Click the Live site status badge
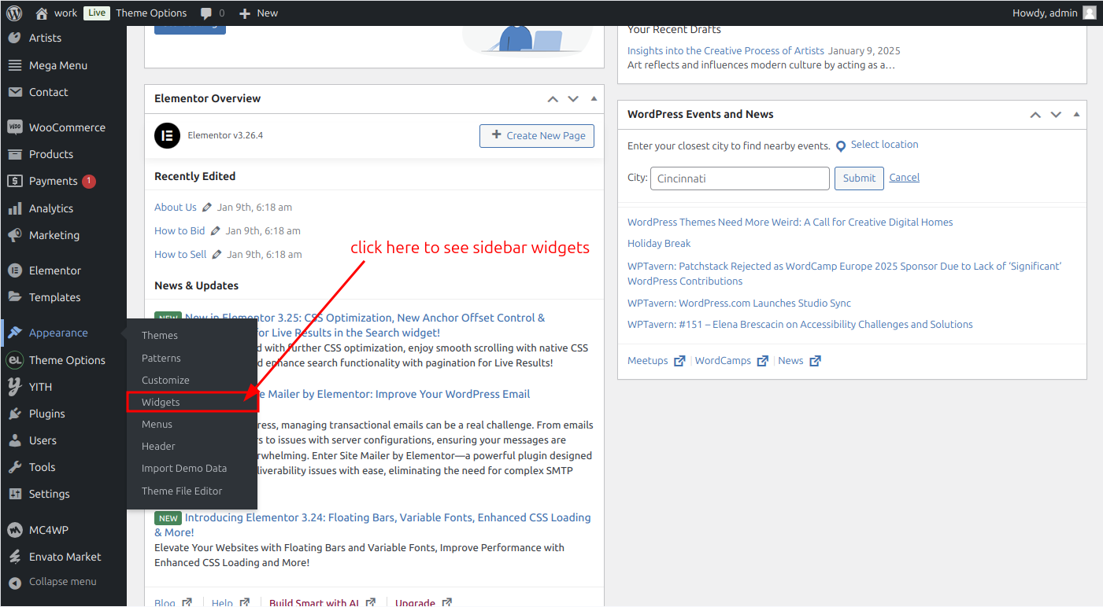The image size is (1103, 607). (x=97, y=13)
